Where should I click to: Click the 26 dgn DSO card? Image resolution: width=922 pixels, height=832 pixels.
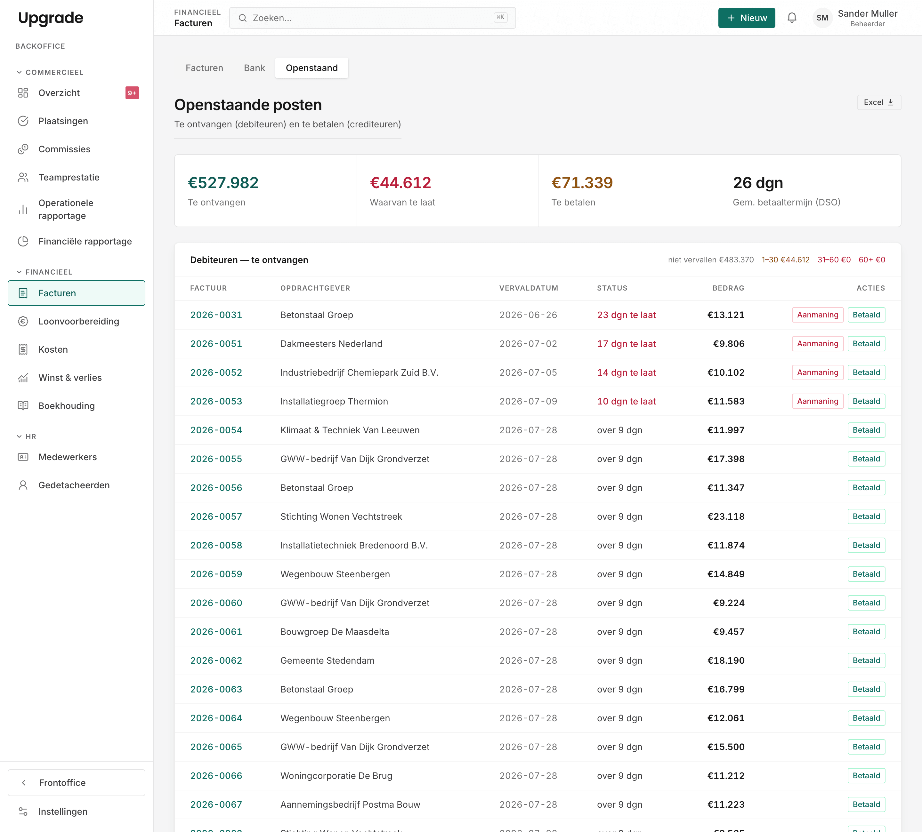click(x=810, y=191)
